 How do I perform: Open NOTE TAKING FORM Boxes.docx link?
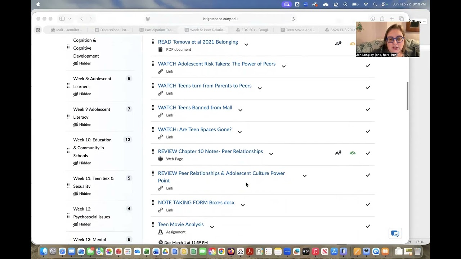pos(196,203)
